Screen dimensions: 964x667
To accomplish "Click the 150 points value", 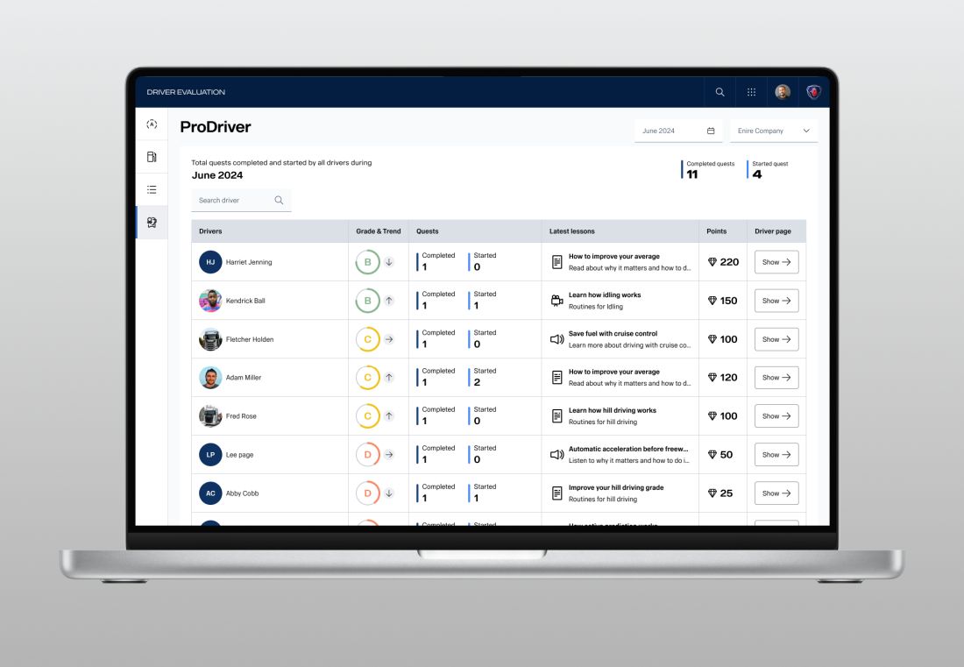I will tap(728, 301).
